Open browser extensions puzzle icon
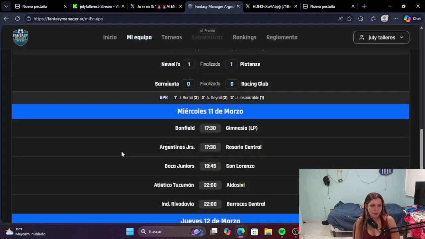The image size is (425, 239). tap(361, 19)
